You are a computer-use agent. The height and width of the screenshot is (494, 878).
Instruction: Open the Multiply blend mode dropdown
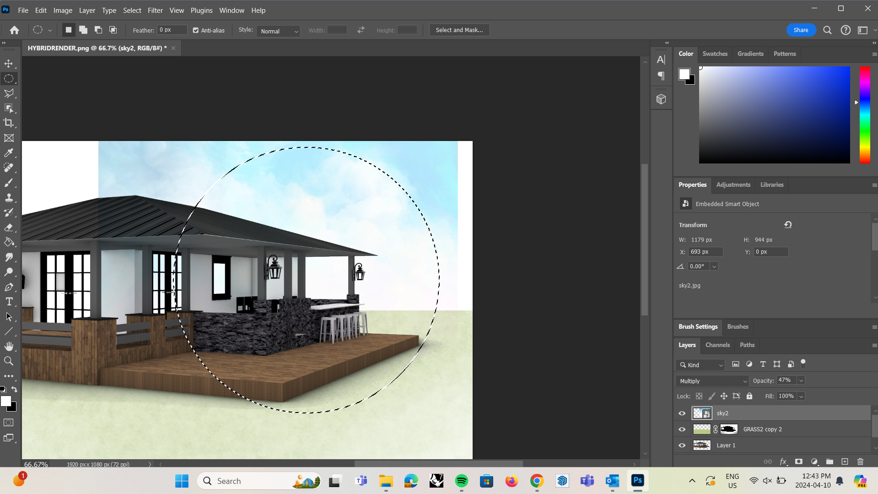tap(712, 381)
